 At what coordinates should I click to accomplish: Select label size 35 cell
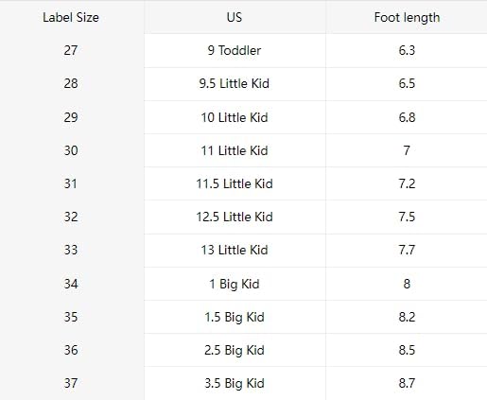point(71,317)
